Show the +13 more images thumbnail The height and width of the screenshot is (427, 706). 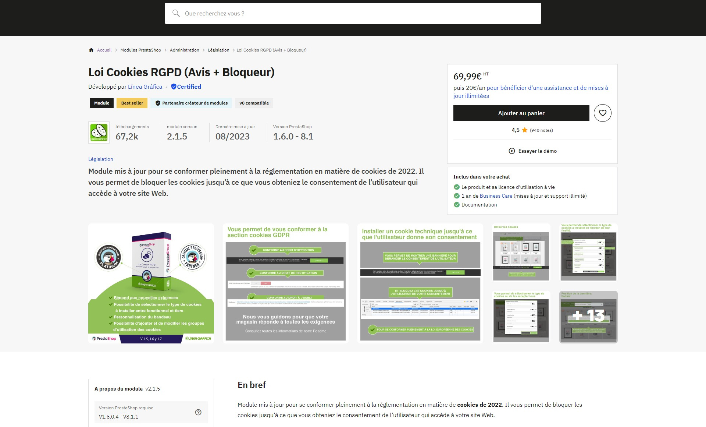point(588,317)
